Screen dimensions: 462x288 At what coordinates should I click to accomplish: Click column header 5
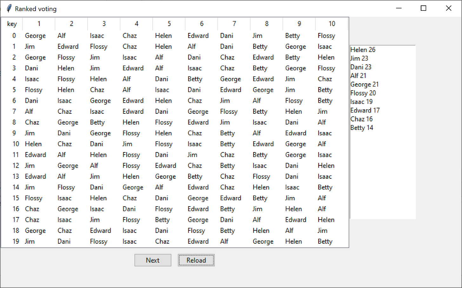pos(169,24)
